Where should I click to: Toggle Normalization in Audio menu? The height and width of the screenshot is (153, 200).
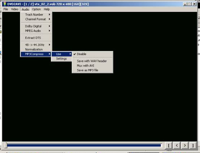pos(36,49)
